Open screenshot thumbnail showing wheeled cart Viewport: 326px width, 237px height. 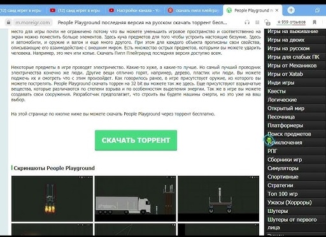coord(218,199)
